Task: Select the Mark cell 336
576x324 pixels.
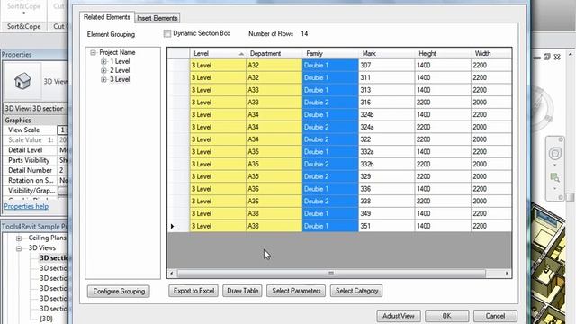Action: tap(386, 189)
